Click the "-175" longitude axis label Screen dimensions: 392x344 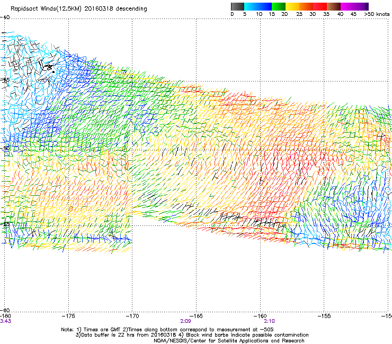[x=68, y=316]
